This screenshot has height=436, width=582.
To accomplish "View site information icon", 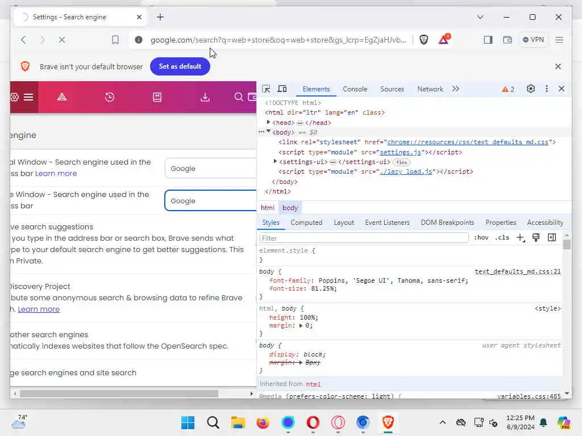I will coord(139,40).
